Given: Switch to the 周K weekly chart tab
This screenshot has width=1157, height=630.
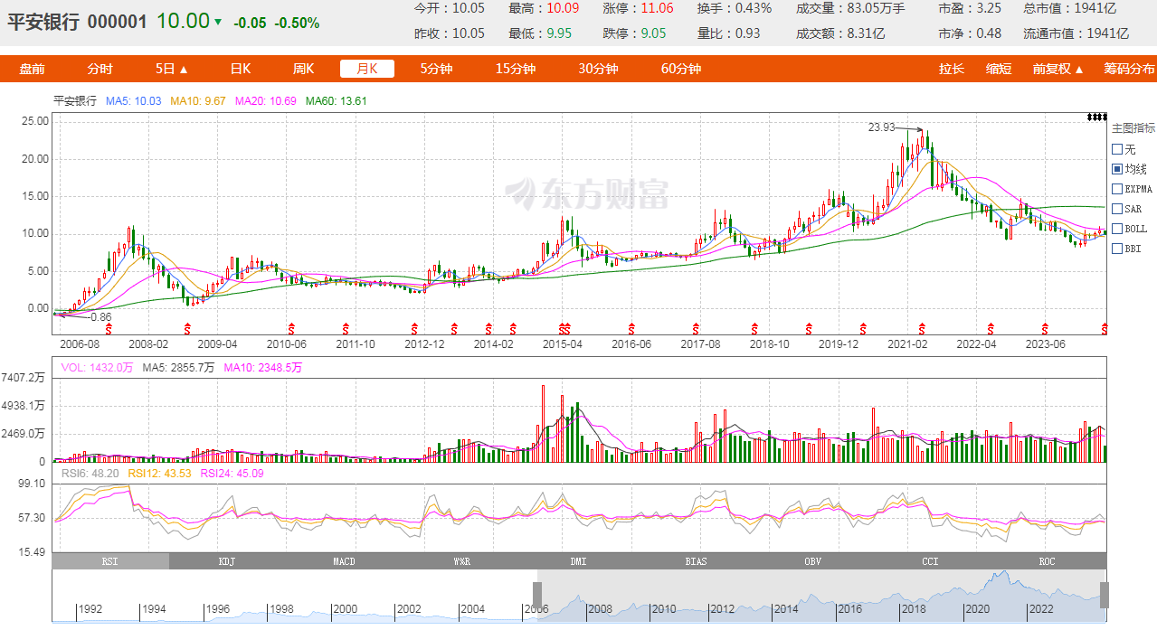Looking at the screenshot, I should 303,69.
